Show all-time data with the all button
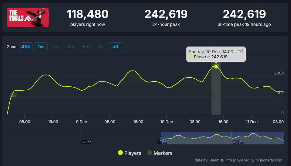The height and width of the screenshot is (166, 291). tap(115, 47)
